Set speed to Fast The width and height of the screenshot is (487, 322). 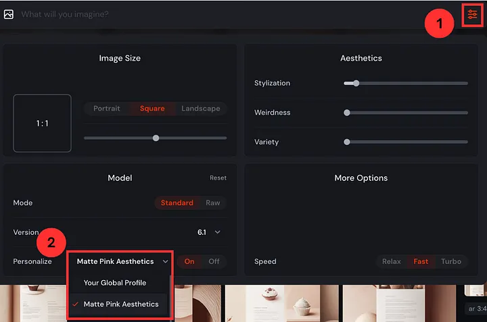421,261
